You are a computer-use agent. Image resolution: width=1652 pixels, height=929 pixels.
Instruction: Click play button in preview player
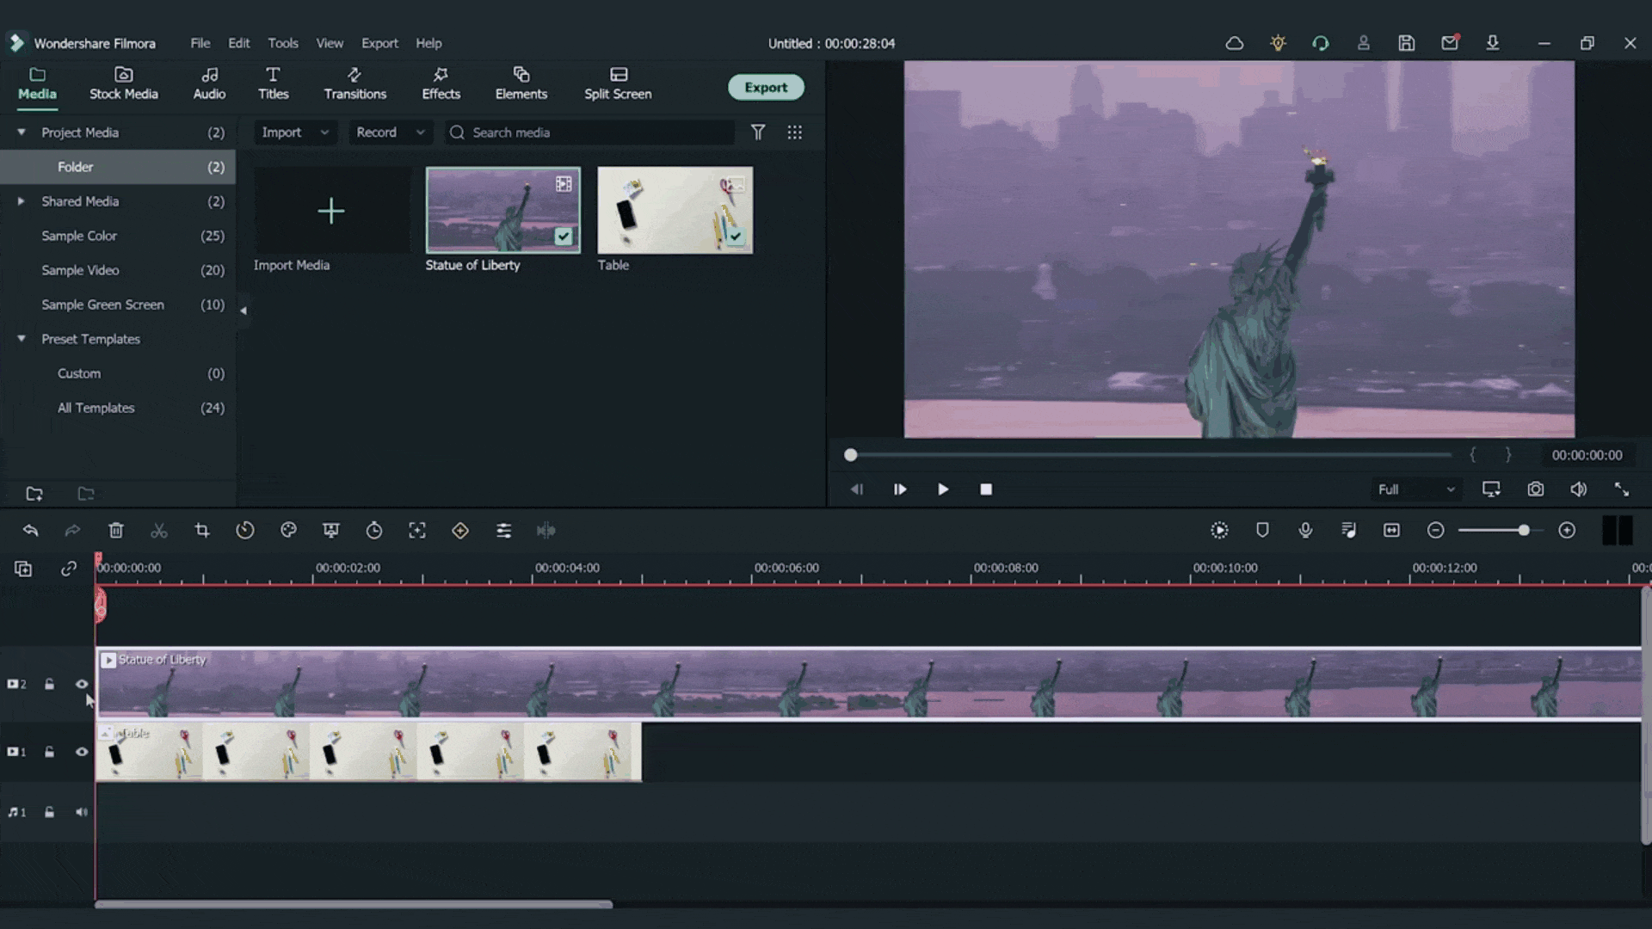[942, 488]
